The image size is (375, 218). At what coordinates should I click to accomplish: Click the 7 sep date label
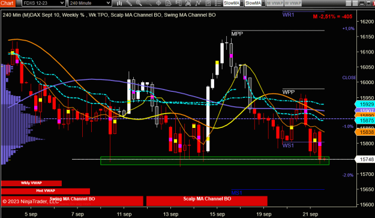point(77,214)
